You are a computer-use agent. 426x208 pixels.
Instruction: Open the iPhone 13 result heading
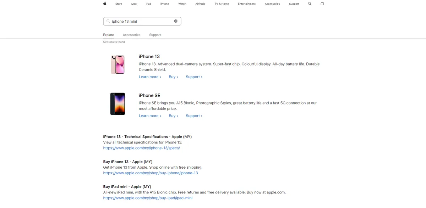click(x=149, y=56)
